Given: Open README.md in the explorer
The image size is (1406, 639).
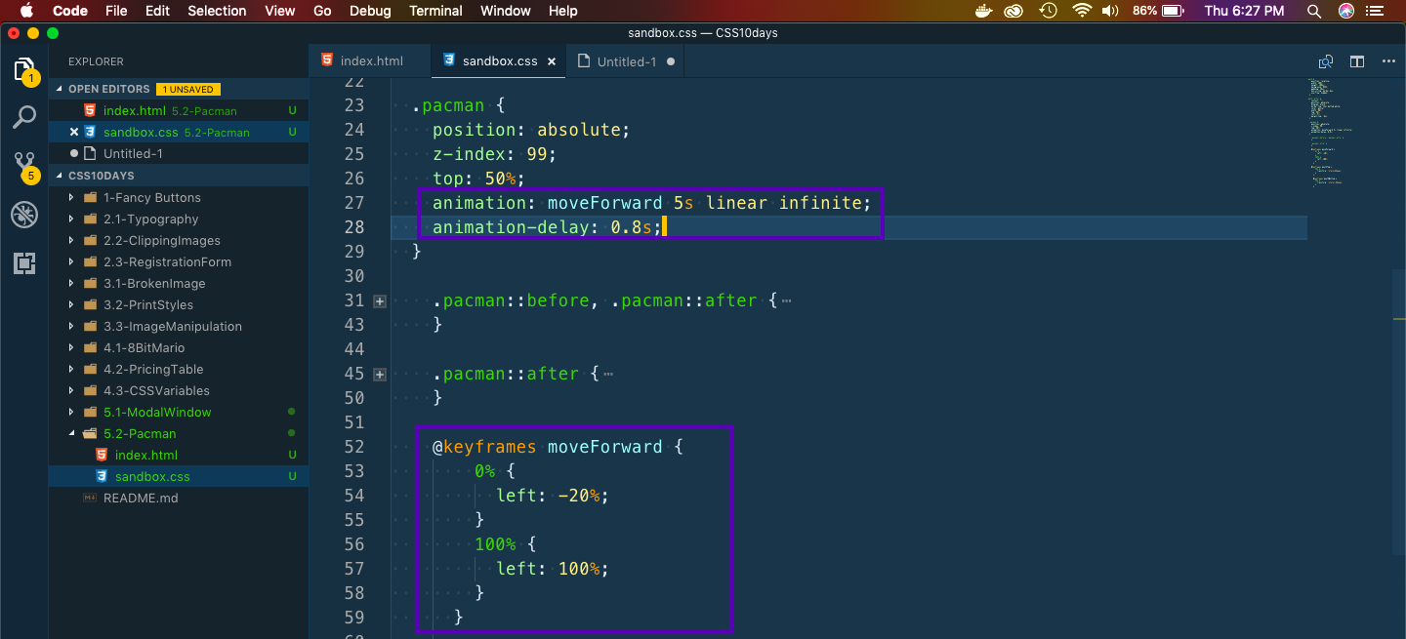Looking at the screenshot, I should 141,498.
